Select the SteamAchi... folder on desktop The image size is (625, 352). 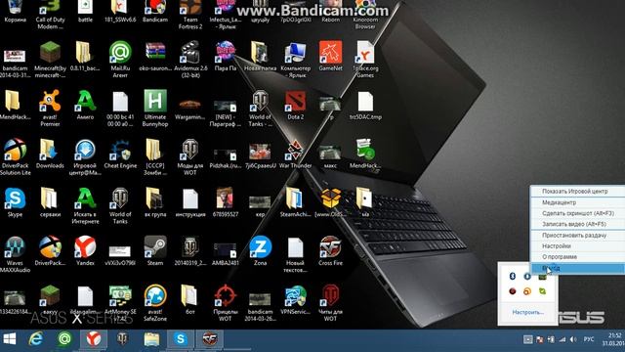295,203
